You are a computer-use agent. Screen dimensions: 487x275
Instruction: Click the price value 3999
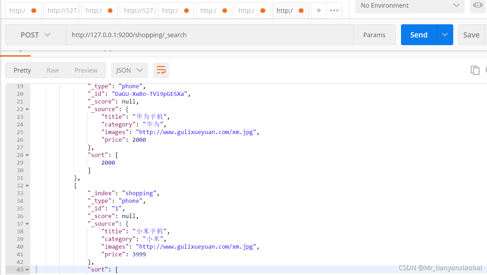point(139,254)
